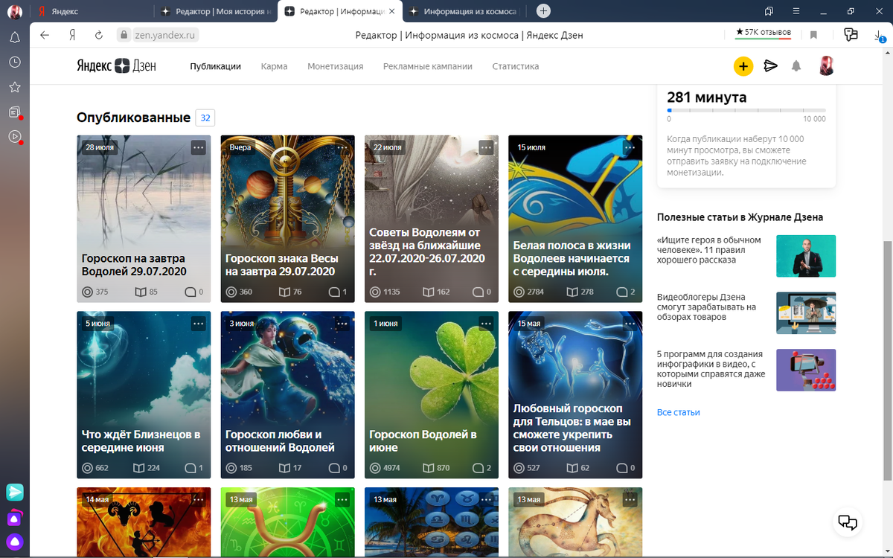893x558 pixels.
Task: Open a new browser tab
Action: click(544, 11)
